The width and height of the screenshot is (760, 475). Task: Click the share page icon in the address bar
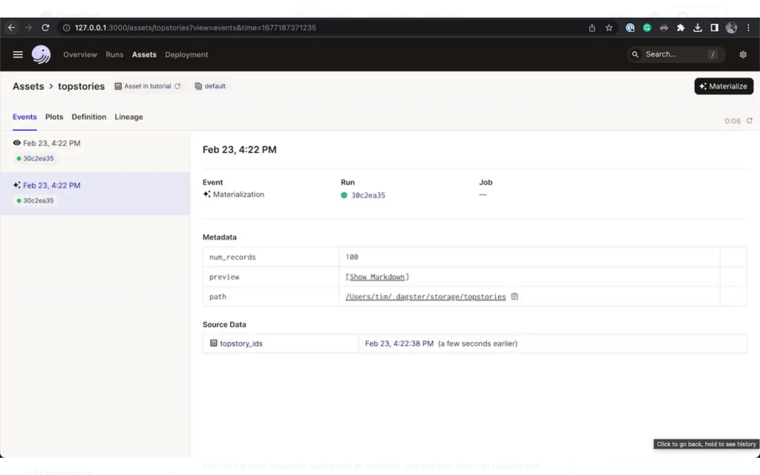point(592,27)
